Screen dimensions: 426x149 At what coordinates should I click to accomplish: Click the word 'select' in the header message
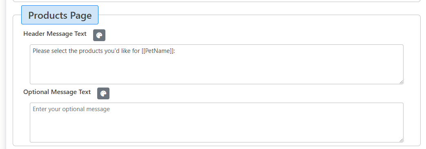(x=58, y=51)
